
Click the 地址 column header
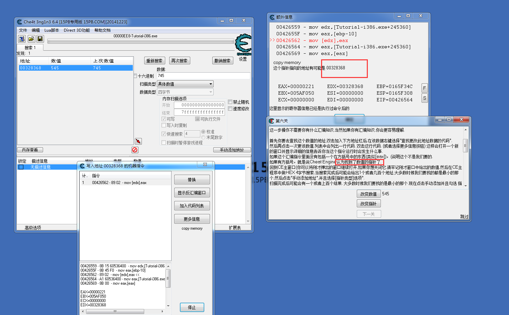33,61
